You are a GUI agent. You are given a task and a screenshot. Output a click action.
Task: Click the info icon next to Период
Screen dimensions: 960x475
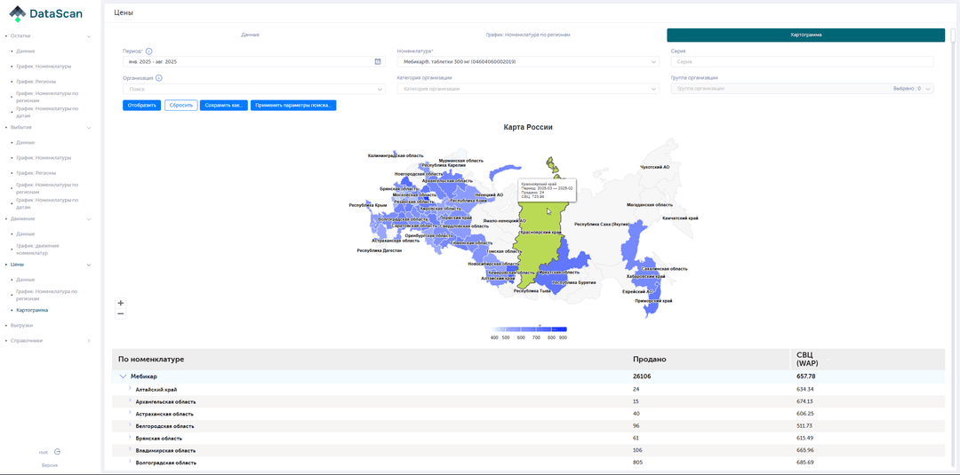tap(148, 51)
